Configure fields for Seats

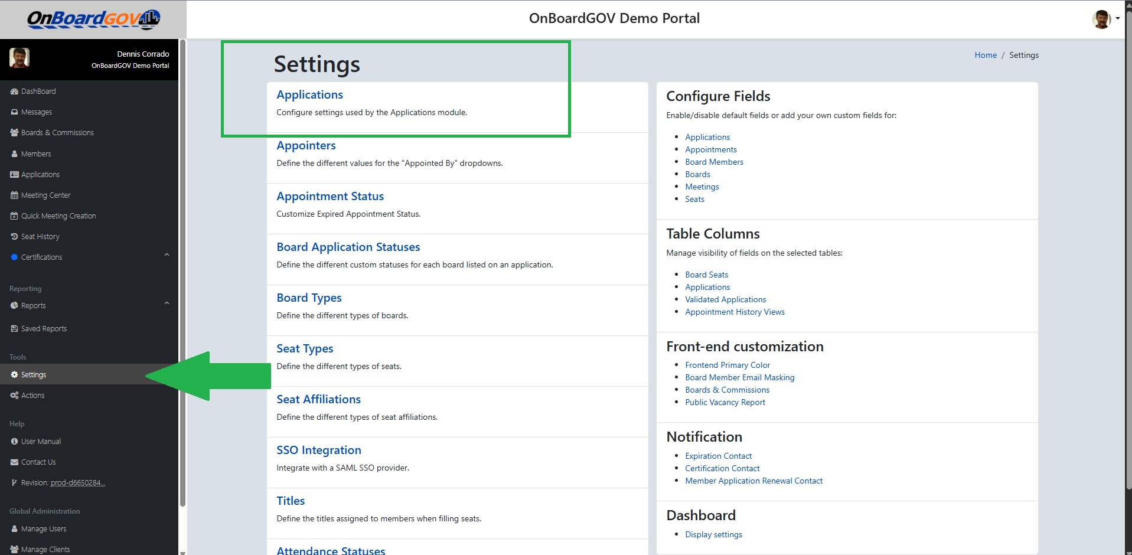694,200
